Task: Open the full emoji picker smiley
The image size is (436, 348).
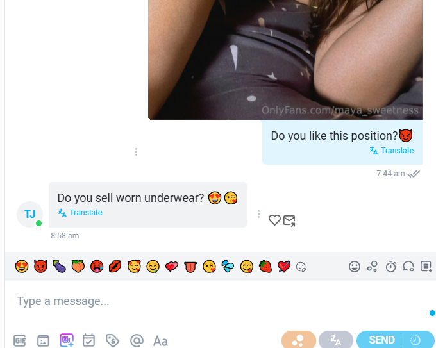Action: pos(355,267)
